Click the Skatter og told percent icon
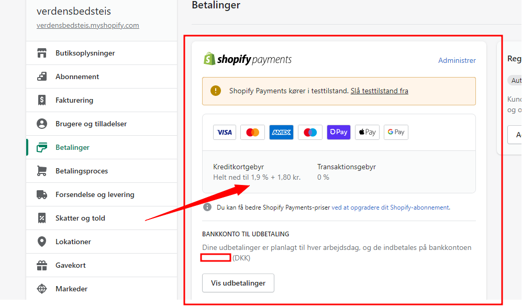 [41, 218]
